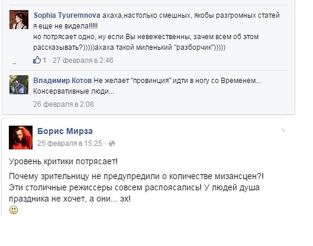Click Котов's comment text 'Консервативные люди...'
Viewport: 313px width, 246px height.
click(x=74, y=91)
